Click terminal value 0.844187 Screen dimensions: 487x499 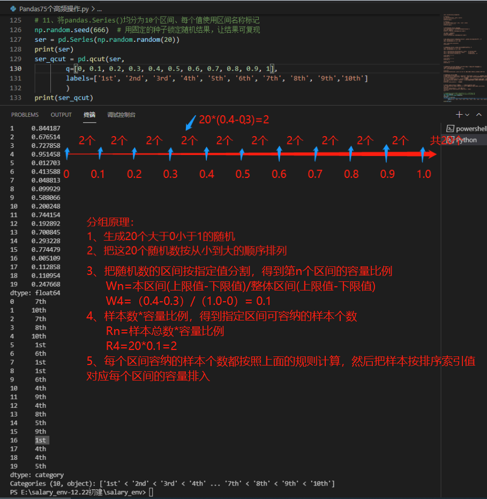click(x=46, y=129)
